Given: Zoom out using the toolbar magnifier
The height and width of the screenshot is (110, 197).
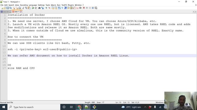Looking at the screenshot, I should tap(49, 8).
